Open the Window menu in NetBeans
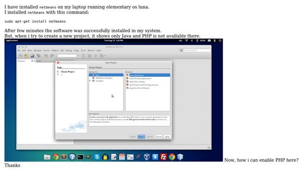Viewport: 307px width, 173px height. (91, 50)
